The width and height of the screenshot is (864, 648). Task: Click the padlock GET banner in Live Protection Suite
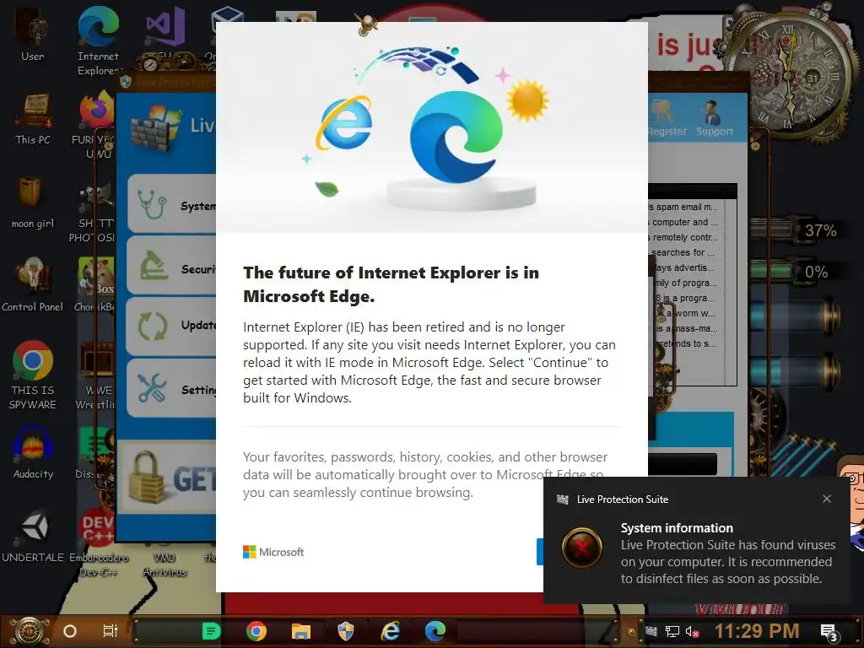pyautogui.click(x=168, y=478)
